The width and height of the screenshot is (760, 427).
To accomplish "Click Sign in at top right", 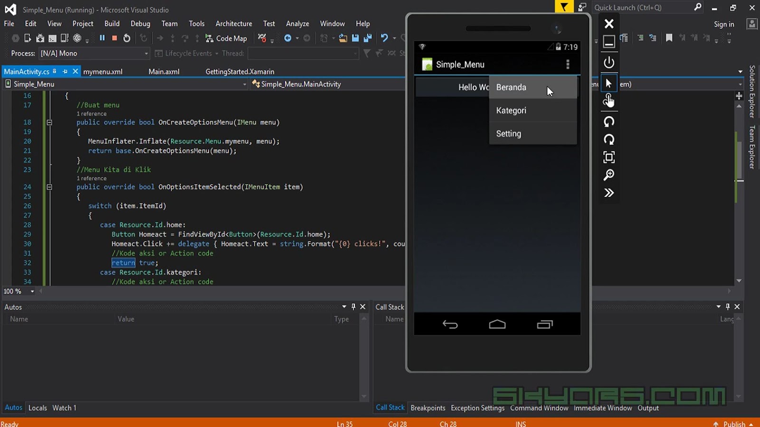I will pyautogui.click(x=723, y=24).
